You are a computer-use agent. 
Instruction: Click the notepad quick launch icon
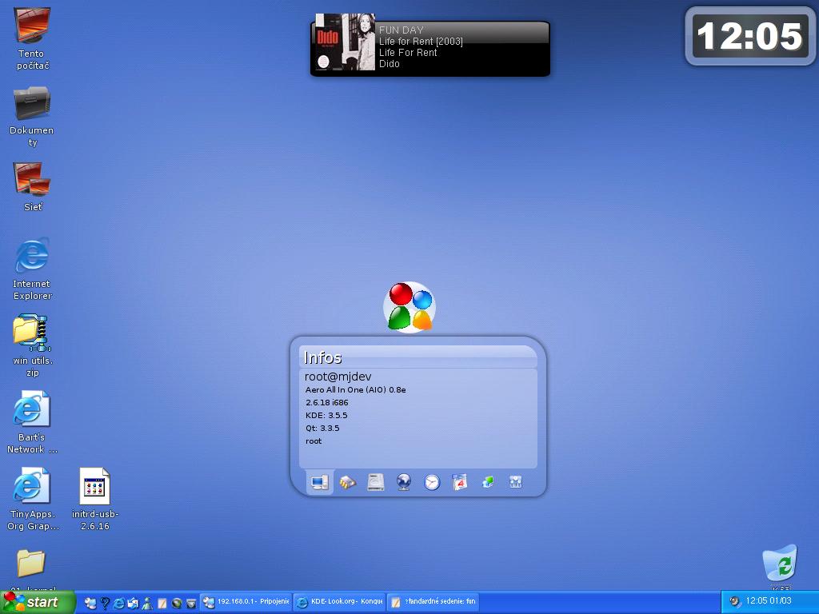(162, 603)
